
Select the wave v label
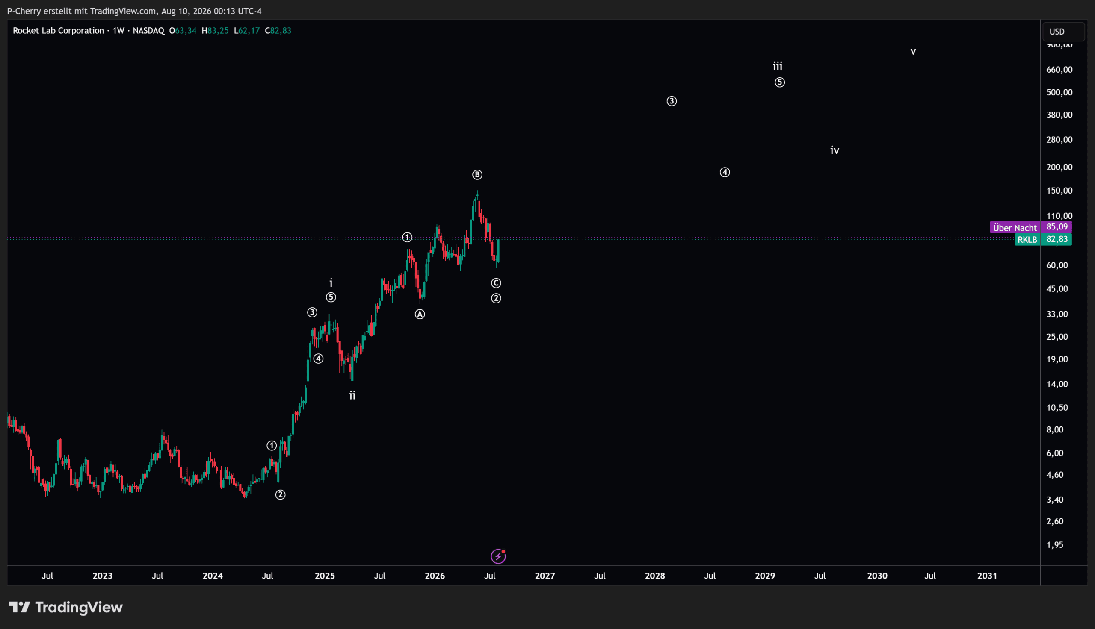click(913, 51)
